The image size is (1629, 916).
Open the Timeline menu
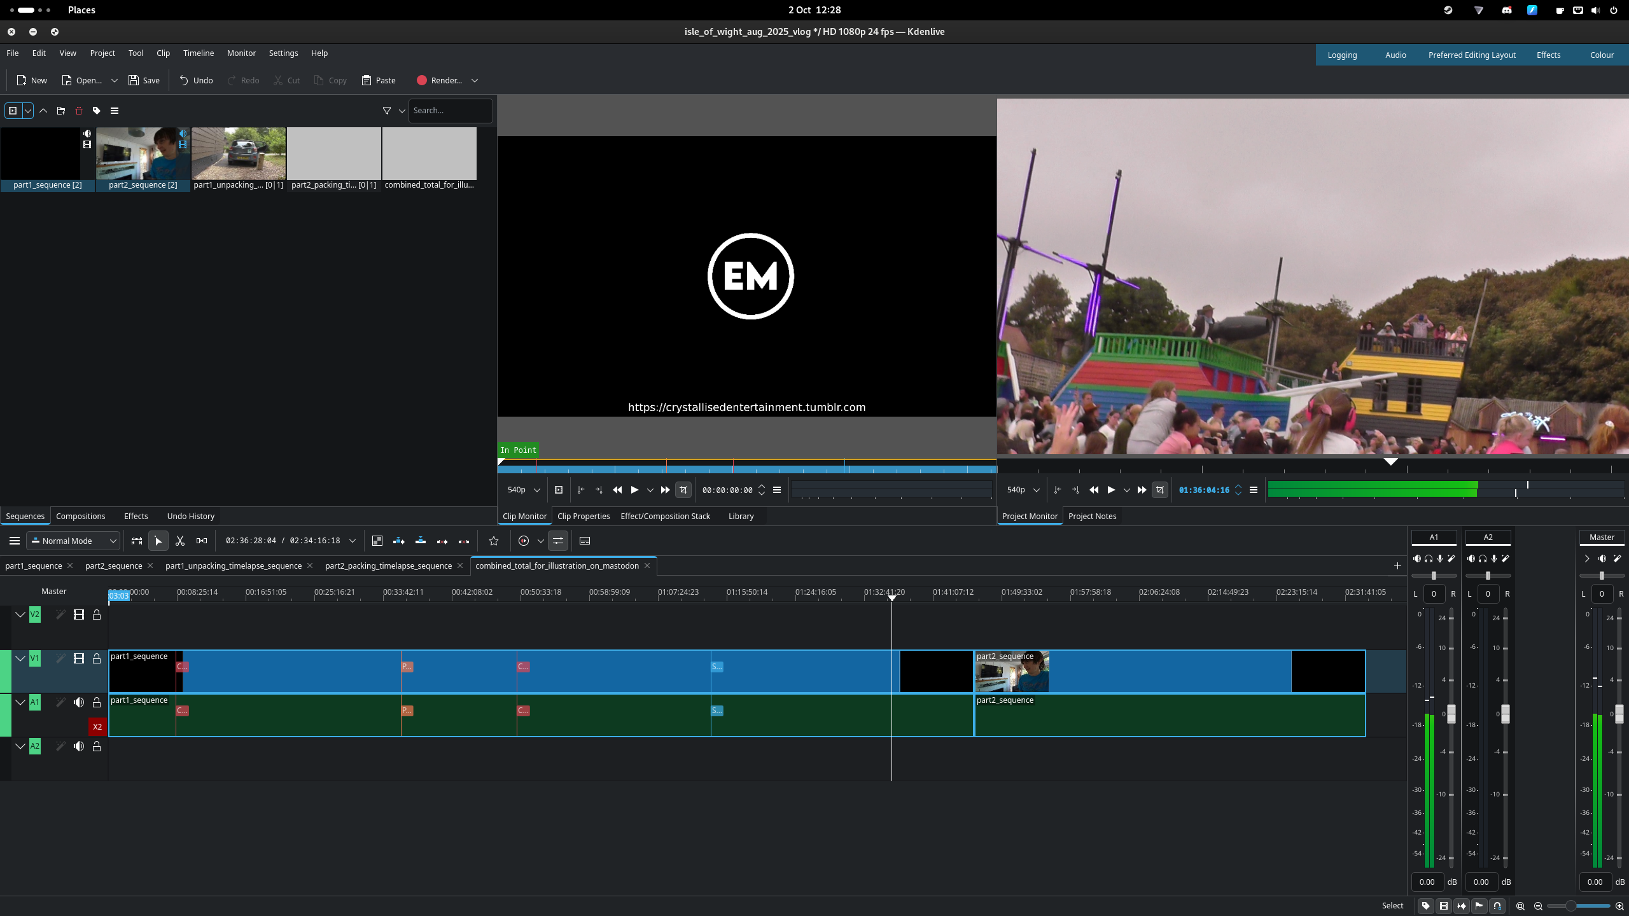click(198, 53)
